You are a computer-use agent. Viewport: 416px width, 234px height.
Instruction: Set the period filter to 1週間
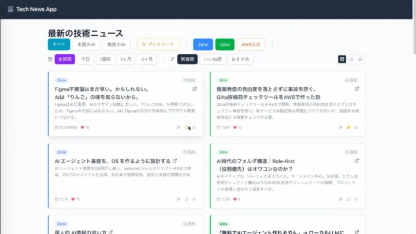[105, 59]
